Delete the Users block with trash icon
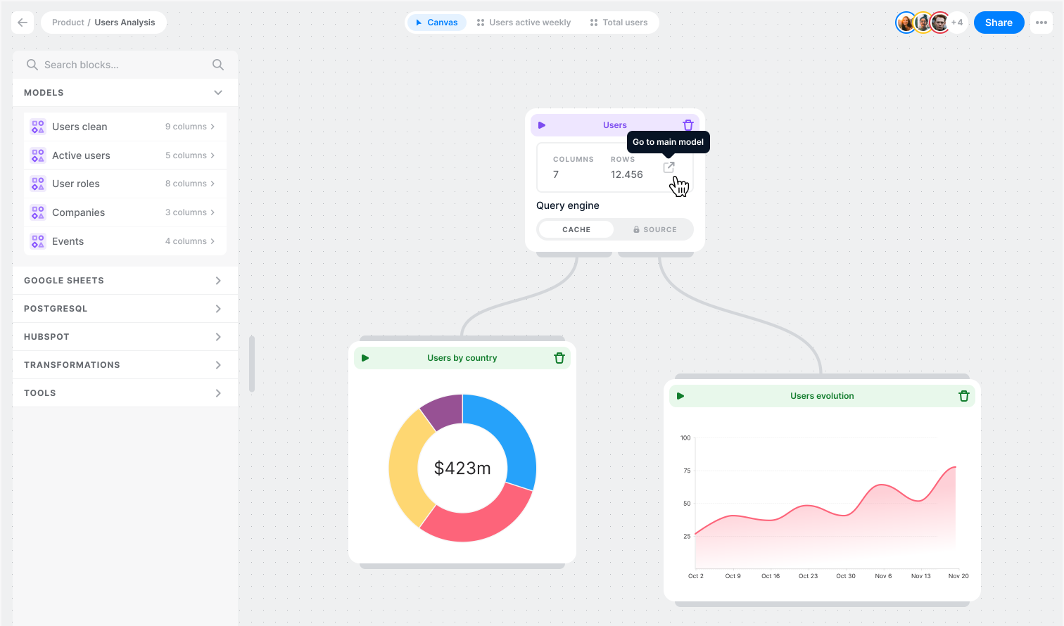 pos(688,125)
